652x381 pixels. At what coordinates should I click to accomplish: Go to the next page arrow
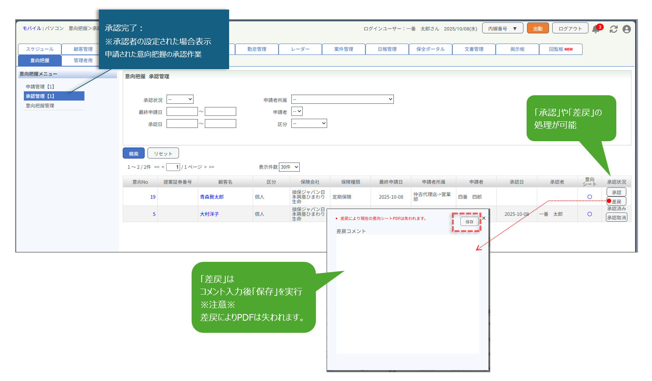click(206, 167)
